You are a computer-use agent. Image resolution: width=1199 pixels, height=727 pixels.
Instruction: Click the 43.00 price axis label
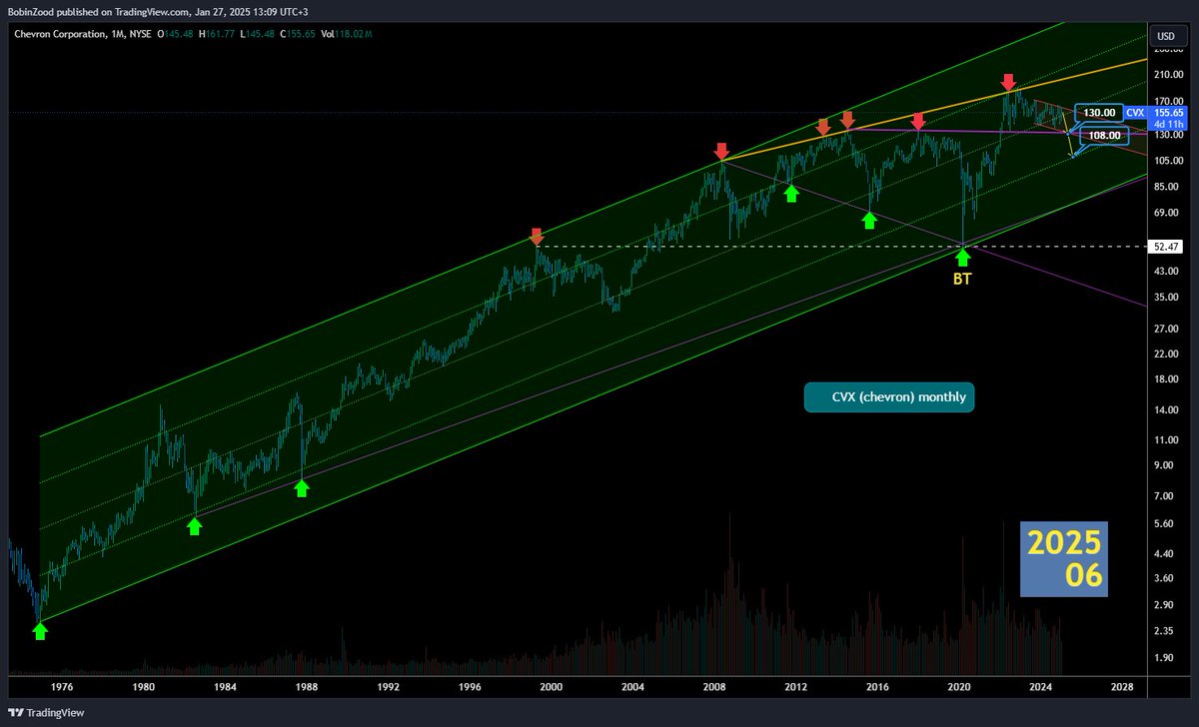(x=1166, y=271)
